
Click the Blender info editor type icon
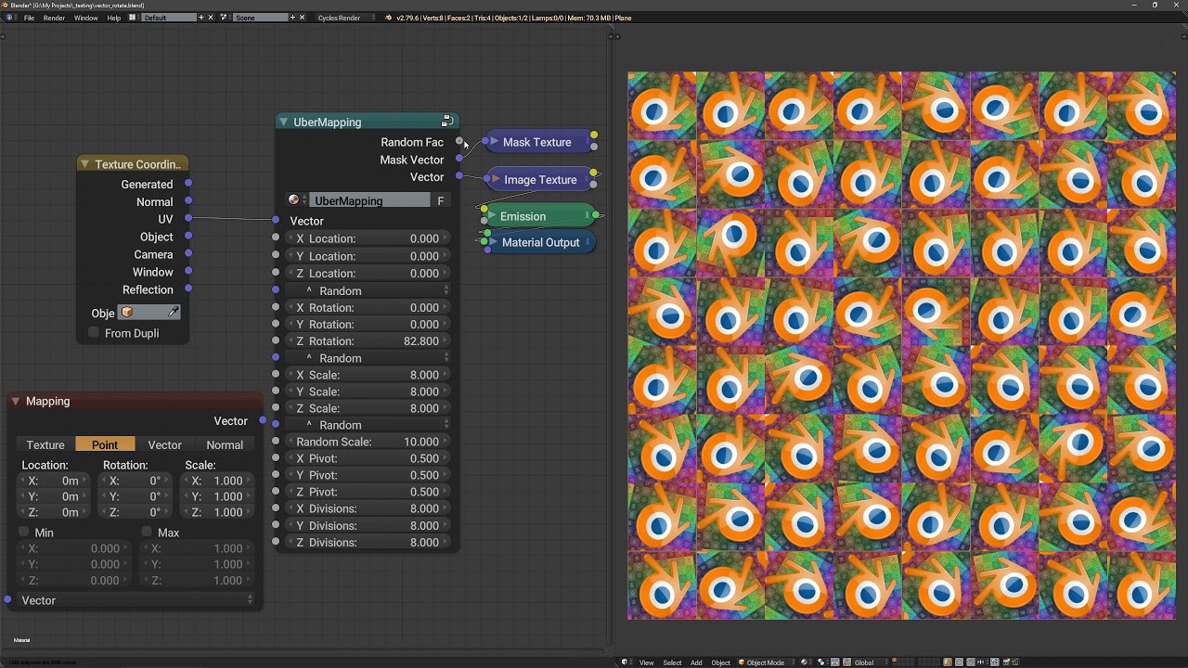click(10, 18)
